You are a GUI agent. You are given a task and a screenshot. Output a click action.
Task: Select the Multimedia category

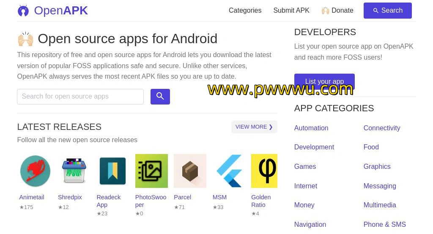coord(380,205)
